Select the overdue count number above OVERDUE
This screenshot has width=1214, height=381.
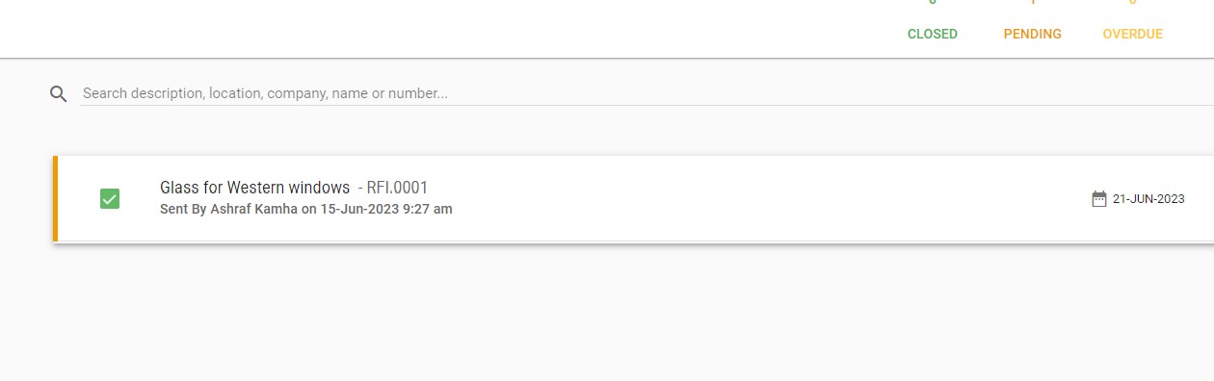[1133, 2]
